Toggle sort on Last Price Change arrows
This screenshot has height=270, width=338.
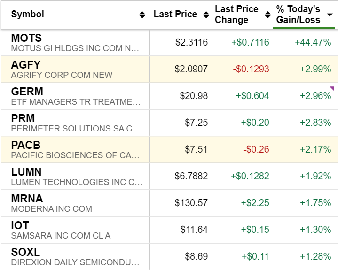267,15
